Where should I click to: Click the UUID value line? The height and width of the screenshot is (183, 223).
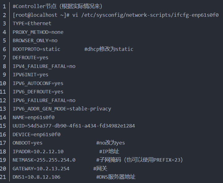click(74, 126)
